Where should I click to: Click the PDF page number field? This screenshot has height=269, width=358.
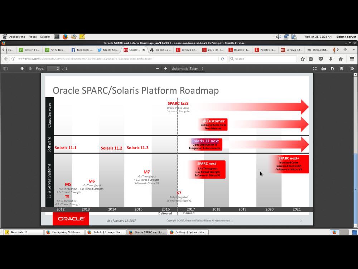[53, 69]
